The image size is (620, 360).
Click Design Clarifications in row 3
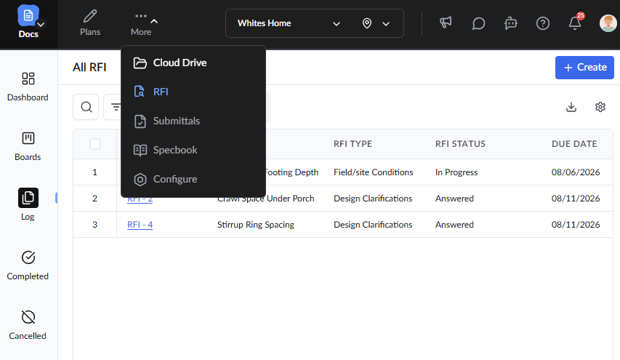coord(373,225)
